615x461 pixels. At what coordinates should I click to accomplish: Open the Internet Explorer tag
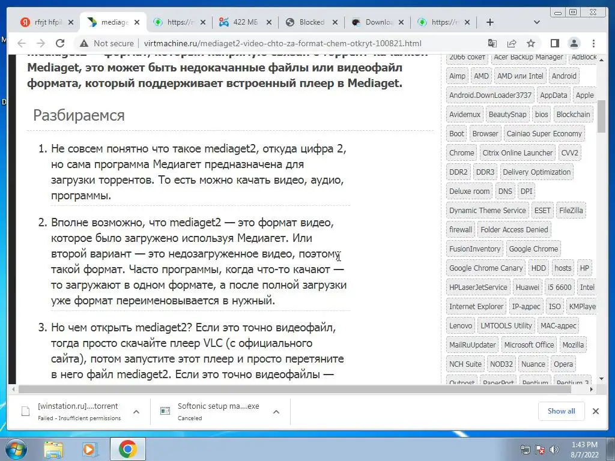[x=476, y=307]
